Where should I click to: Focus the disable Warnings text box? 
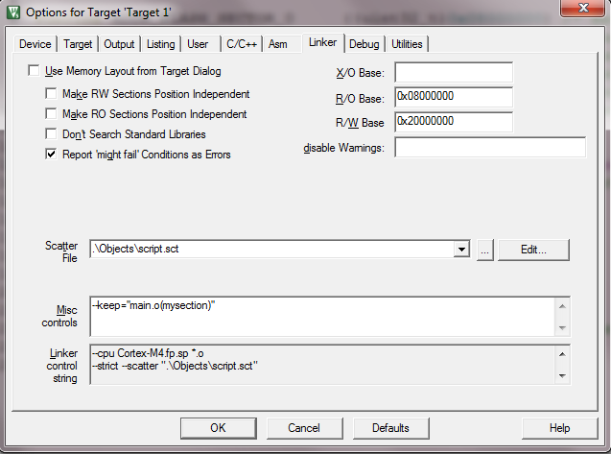pyautogui.click(x=489, y=148)
